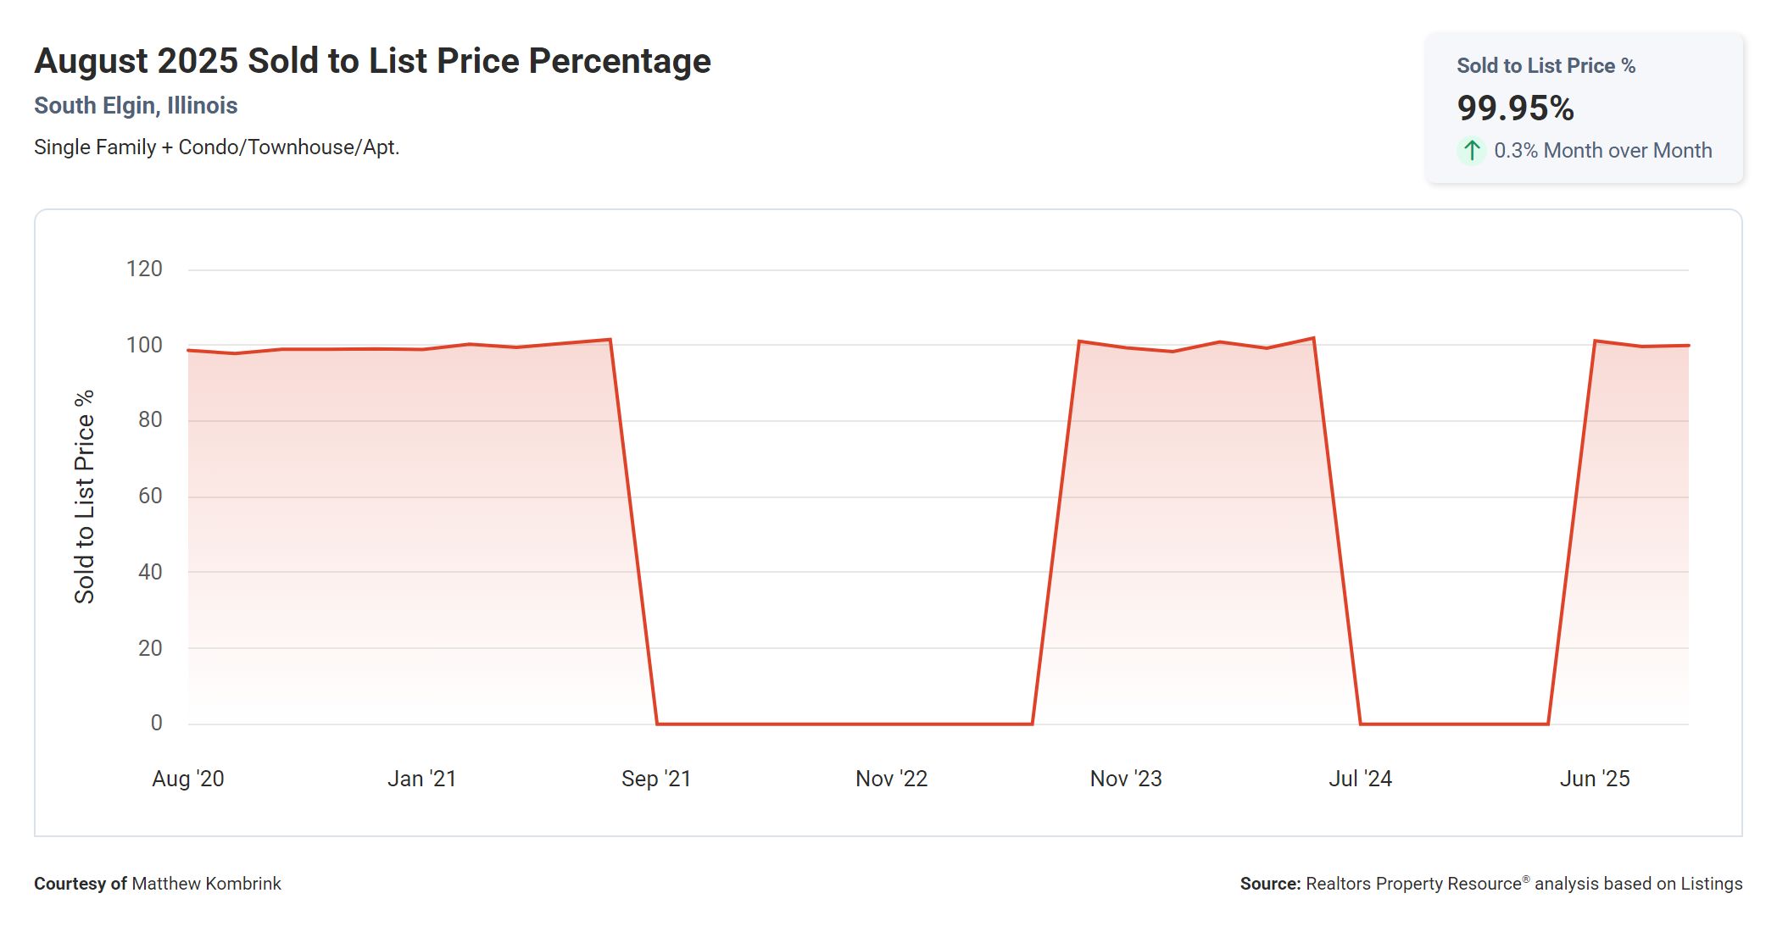Click the August 2025 chart title
1777x932 pixels.
point(372,61)
